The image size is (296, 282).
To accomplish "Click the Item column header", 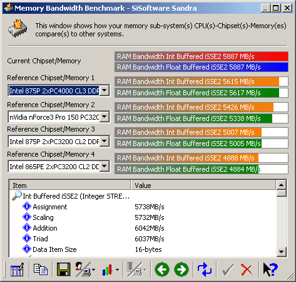I will [x=70, y=185].
